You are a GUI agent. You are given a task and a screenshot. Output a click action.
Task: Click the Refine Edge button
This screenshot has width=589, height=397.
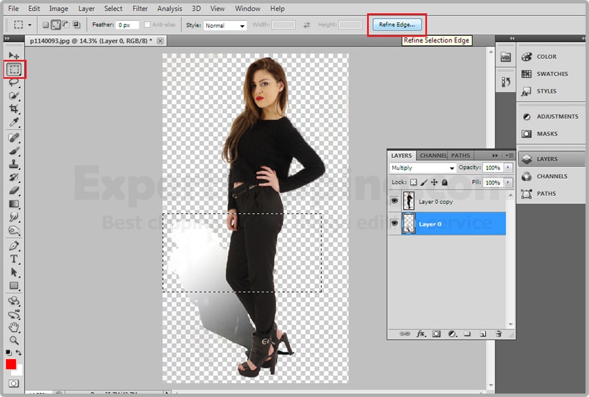[x=397, y=25]
